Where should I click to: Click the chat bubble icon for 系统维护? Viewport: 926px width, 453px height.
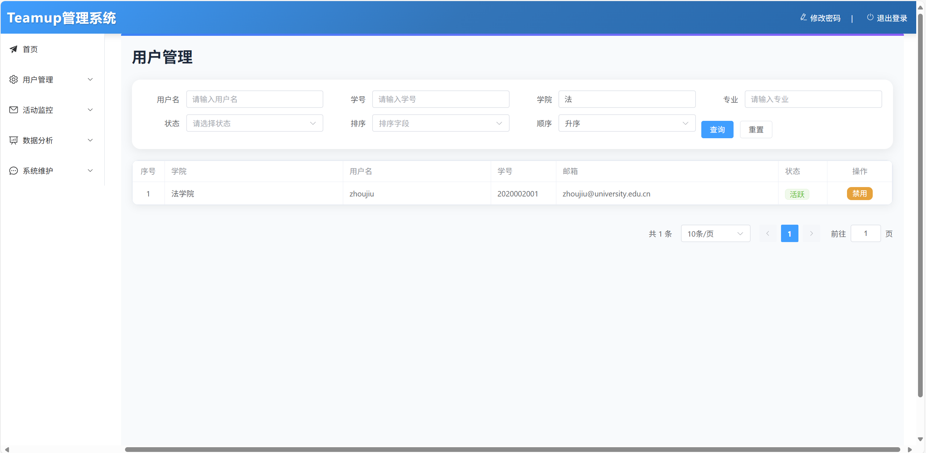[13, 171]
